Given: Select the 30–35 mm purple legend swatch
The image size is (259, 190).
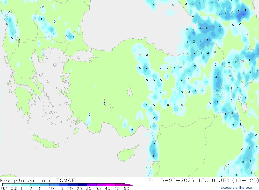Looking at the screenshot, I should [92, 185].
